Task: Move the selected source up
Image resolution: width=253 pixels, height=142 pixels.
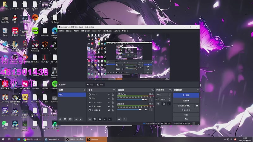Action: tap(105, 119)
